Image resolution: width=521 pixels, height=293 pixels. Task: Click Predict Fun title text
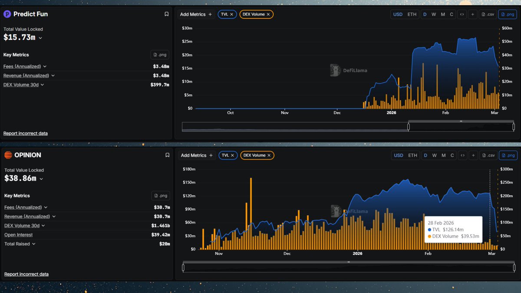pos(30,14)
